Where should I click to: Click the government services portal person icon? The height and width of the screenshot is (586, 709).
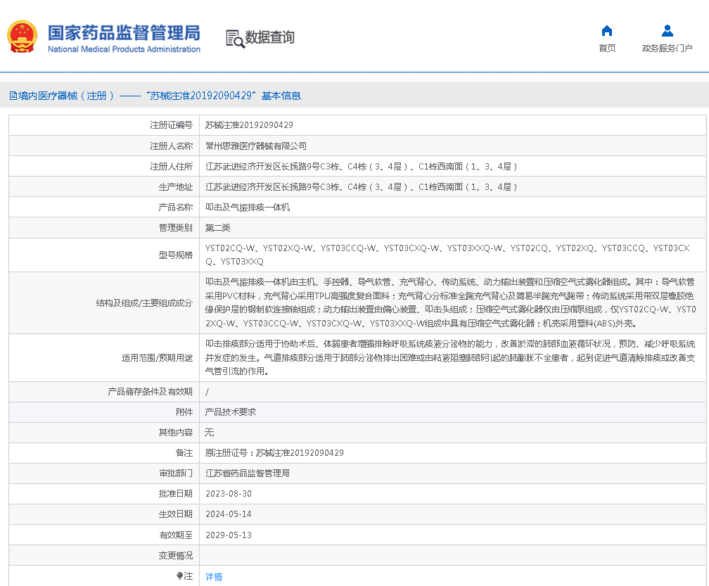click(x=668, y=31)
